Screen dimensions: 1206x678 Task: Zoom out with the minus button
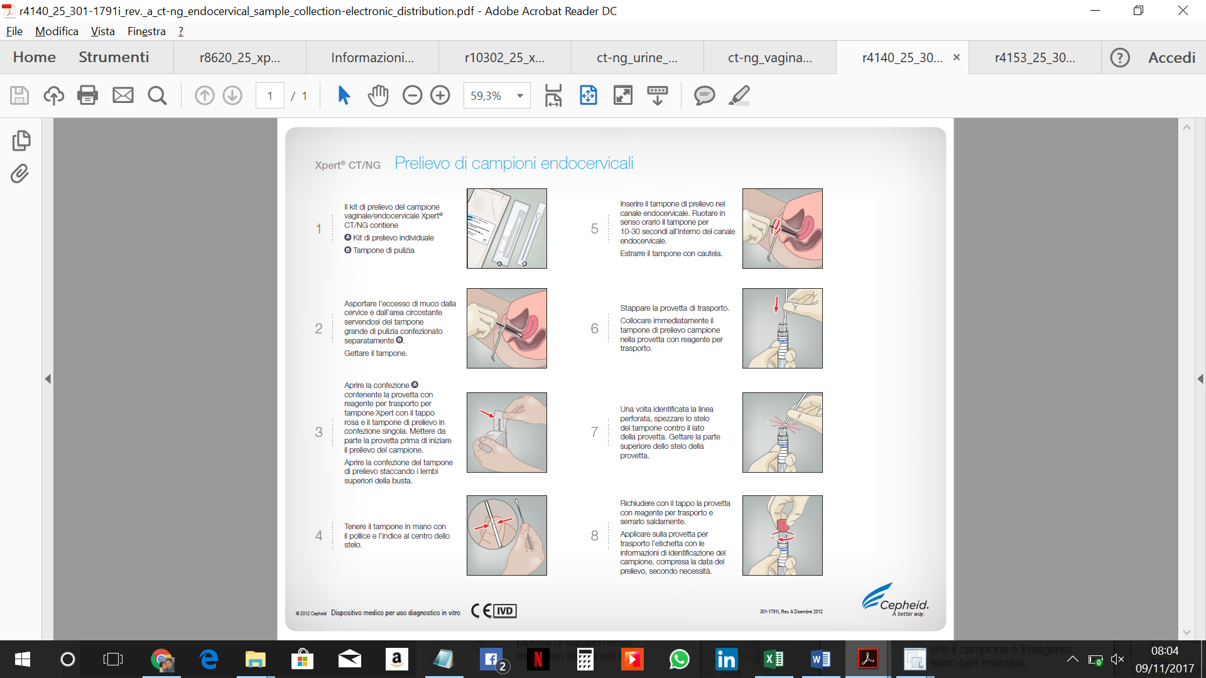pyautogui.click(x=412, y=95)
